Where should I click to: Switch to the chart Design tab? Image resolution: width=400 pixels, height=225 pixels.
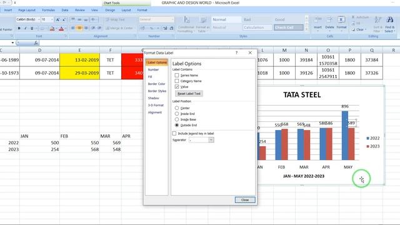(110, 10)
